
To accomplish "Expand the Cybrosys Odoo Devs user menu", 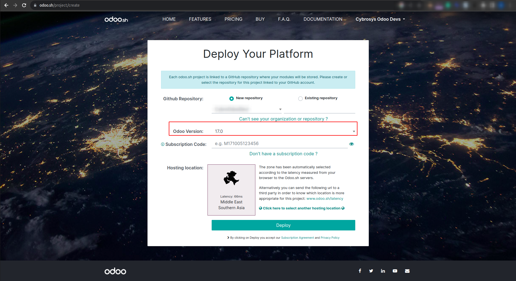I will [380, 19].
